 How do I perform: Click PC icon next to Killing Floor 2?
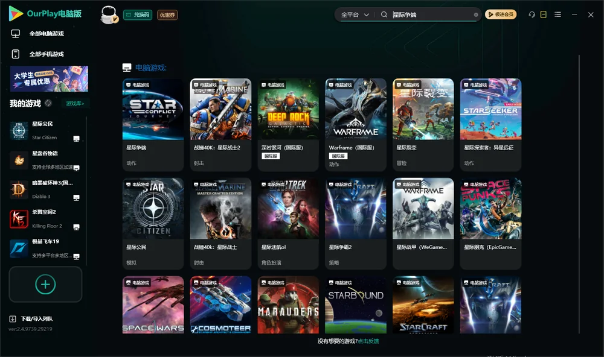click(x=76, y=227)
